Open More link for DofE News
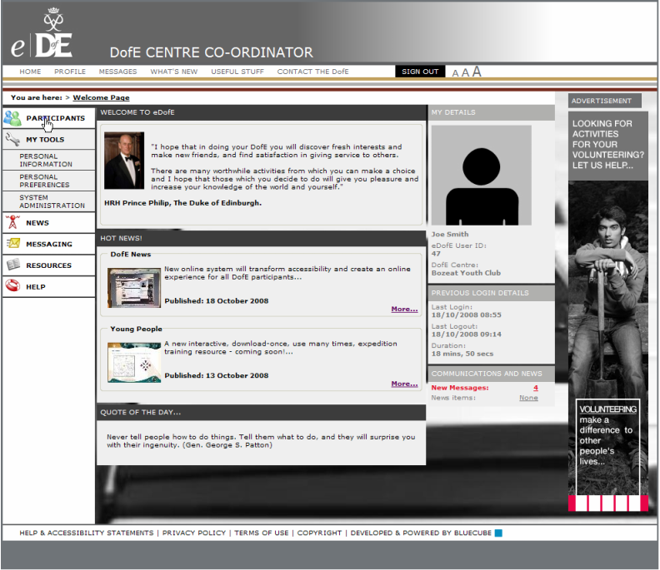The image size is (660, 570). tap(404, 309)
